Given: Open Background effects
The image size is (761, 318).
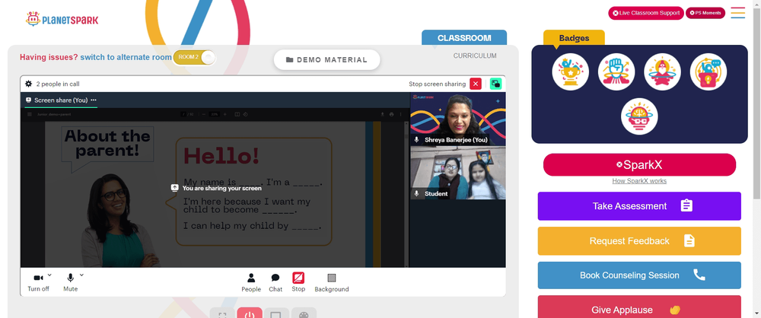Looking at the screenshot, I should [332, 282].
